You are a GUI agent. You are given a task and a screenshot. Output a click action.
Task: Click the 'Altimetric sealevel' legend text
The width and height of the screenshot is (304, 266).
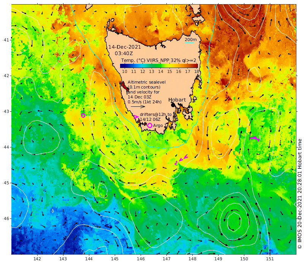tap(147, 82)
